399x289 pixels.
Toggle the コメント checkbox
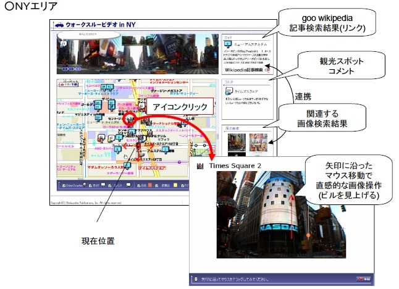coord(110,186)
